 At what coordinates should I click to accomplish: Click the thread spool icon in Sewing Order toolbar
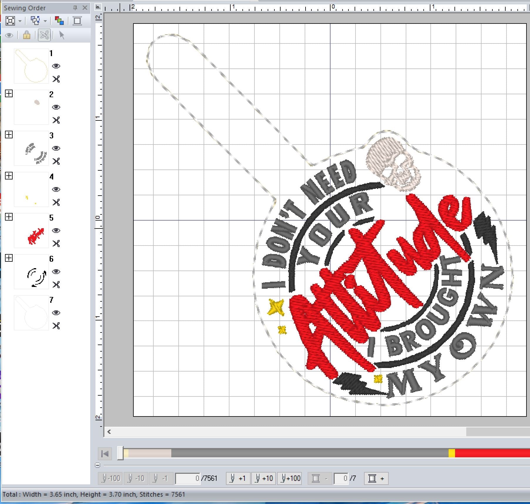click(77, 21)
